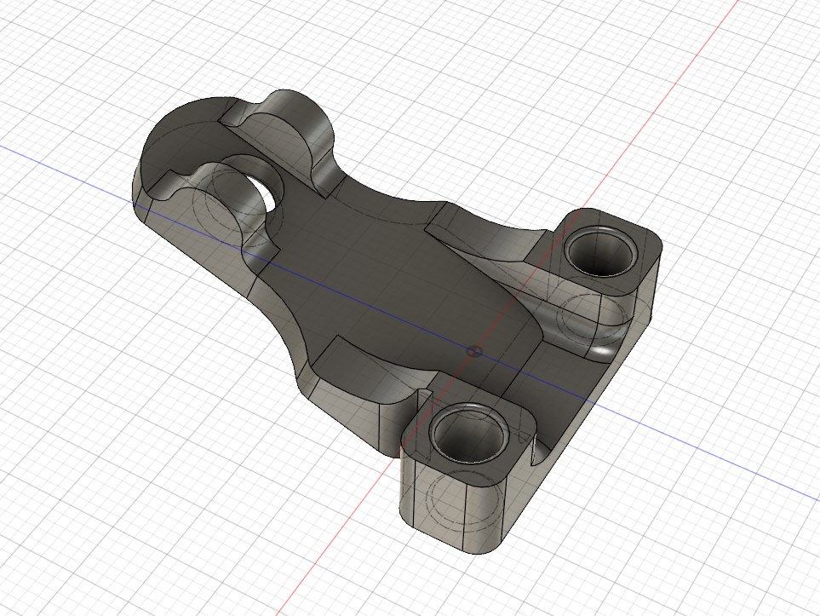Select the lower-front mounting hole bore
Viewport: 820px width, 616px height.
468,434
